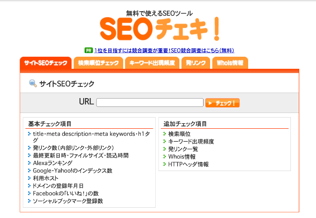The width and height of the screenshot is (316, 218).
Task: Click the 追加チェック項目 heading
Action: (x=185, y=124)
